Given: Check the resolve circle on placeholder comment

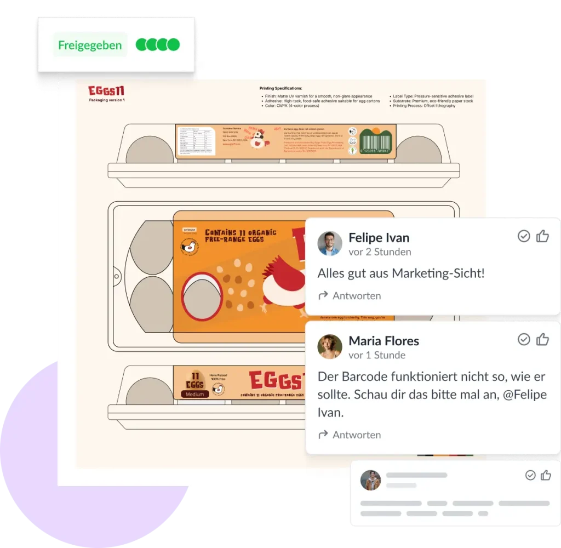Looking at the screenshot, I should point(530,475).
